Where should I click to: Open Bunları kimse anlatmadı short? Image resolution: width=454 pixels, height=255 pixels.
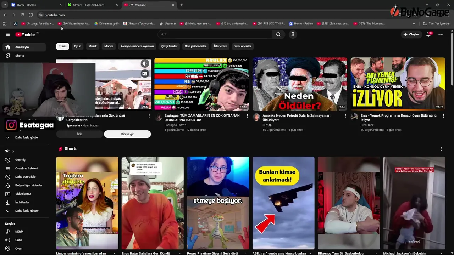pyautogui.click(x=283, y=203)
